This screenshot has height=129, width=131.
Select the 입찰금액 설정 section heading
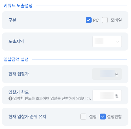point(16,59)
